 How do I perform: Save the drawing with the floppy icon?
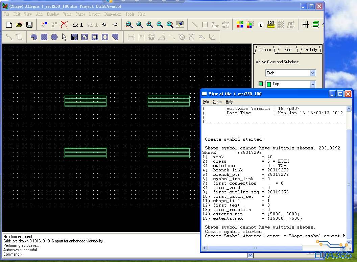[x=29, y=25]
